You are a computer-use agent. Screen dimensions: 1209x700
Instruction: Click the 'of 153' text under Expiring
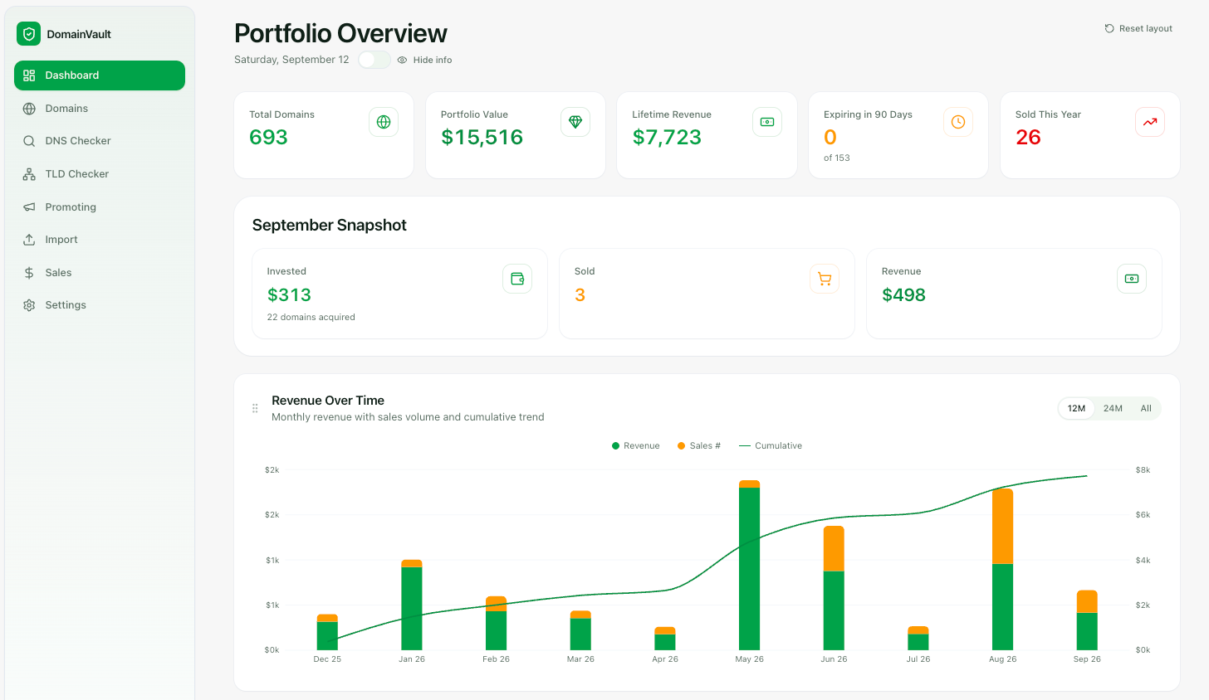tap(836, 158)
